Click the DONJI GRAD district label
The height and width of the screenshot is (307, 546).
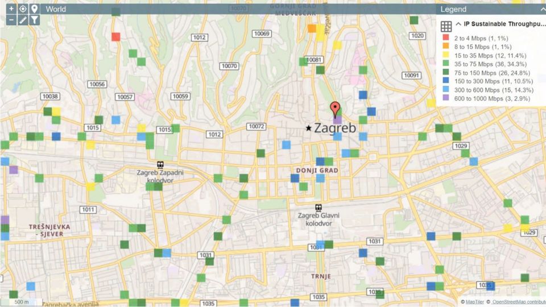tap(317, 170)
